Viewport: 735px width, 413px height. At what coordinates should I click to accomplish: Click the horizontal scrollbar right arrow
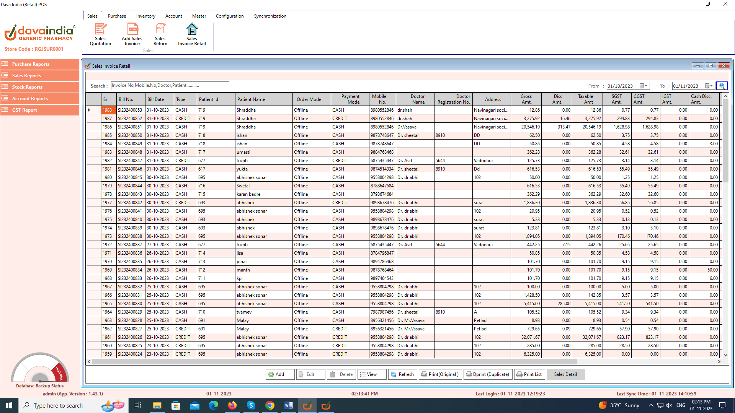[719, 361]
